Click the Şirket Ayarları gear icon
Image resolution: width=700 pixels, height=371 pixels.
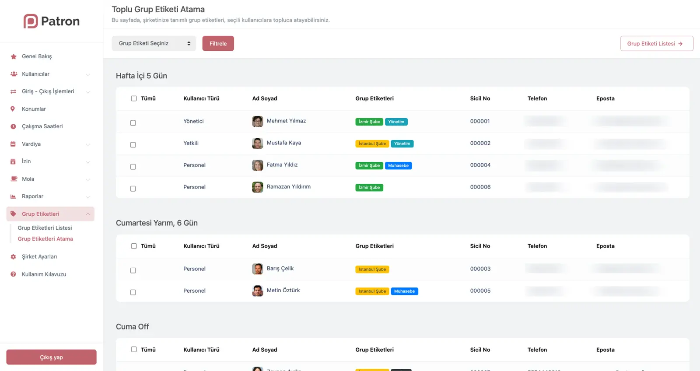13,257
